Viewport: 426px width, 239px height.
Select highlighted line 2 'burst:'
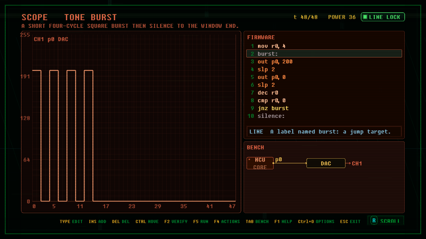[324, 54]
